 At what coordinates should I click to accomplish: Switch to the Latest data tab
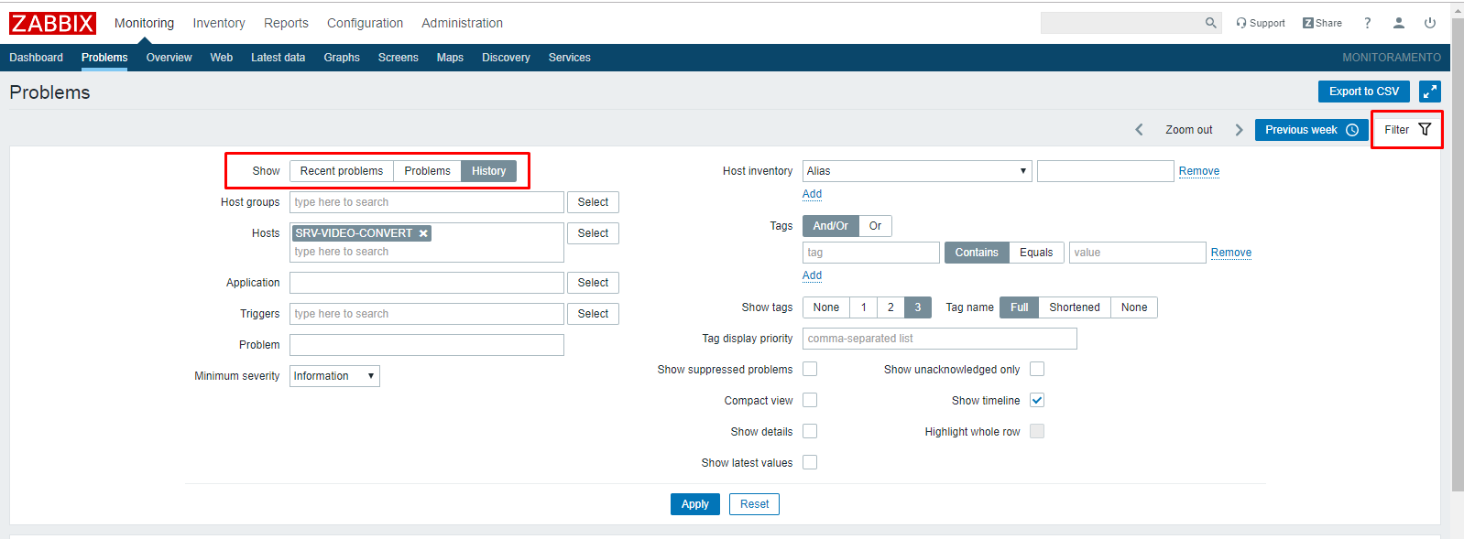pyautogui.click(x=278, y=58)
